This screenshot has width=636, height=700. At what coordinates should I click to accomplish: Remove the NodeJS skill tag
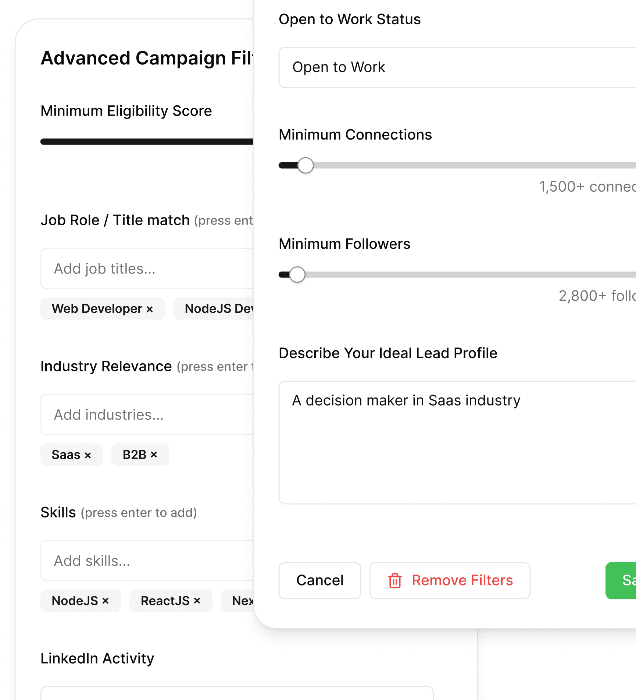[x=106, y=601]
